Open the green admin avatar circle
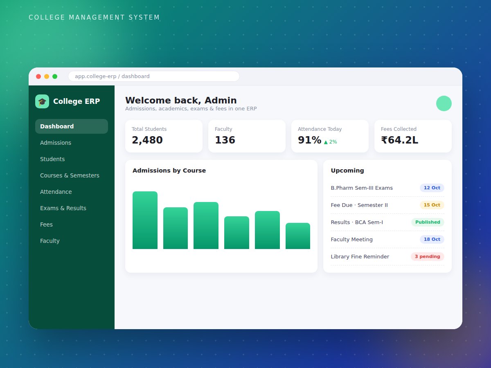This screenshot has height=368, width=491. click(x=444, y=103)
